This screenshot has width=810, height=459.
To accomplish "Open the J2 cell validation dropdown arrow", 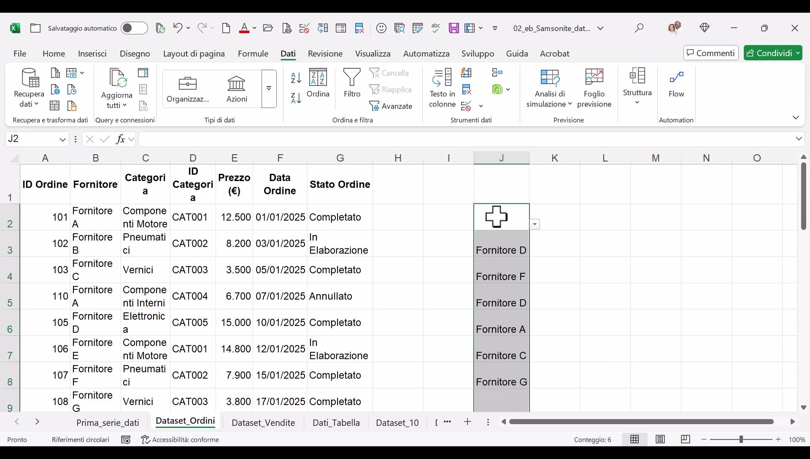I will coord(535,224).
